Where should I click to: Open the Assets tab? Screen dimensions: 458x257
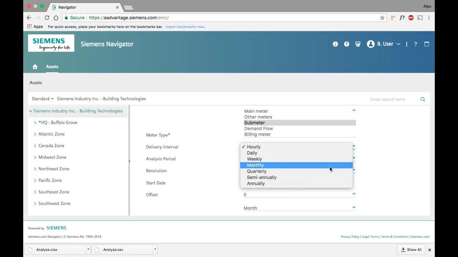click(x=52, y=67)
